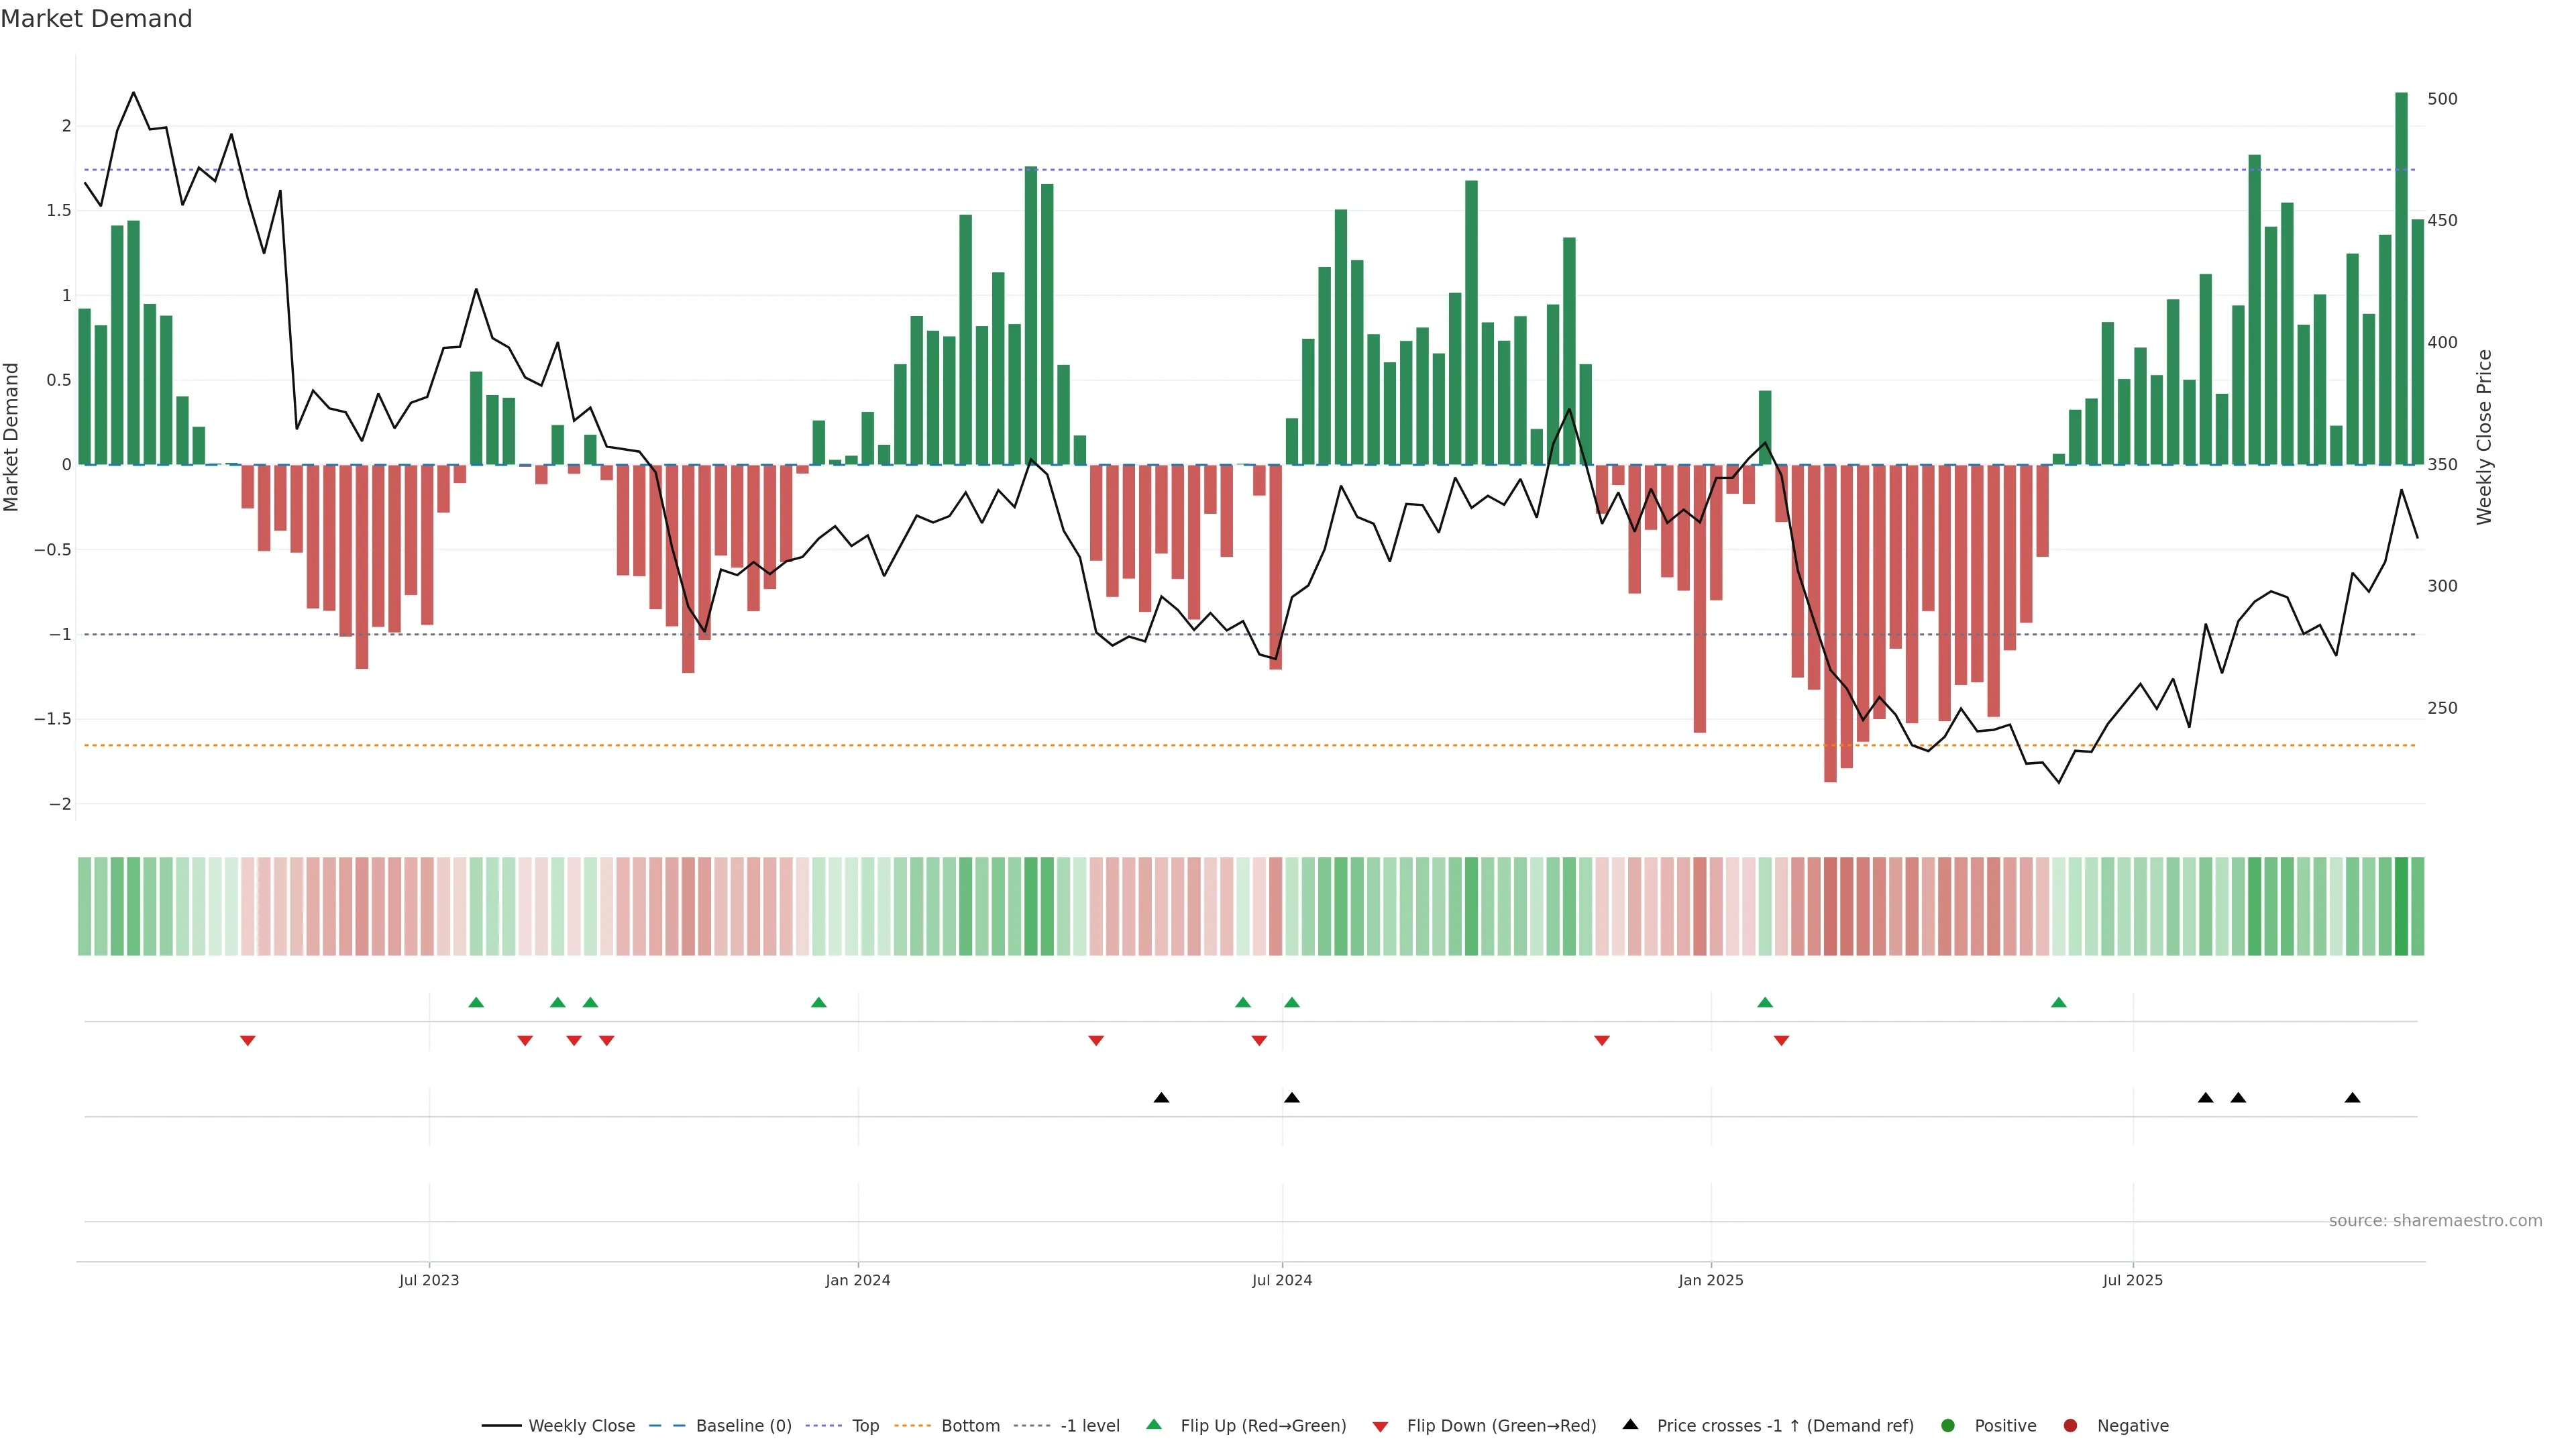Click the tallest green demand bar at far right
The image size is (2576, 1449).
click(2401, 280)
